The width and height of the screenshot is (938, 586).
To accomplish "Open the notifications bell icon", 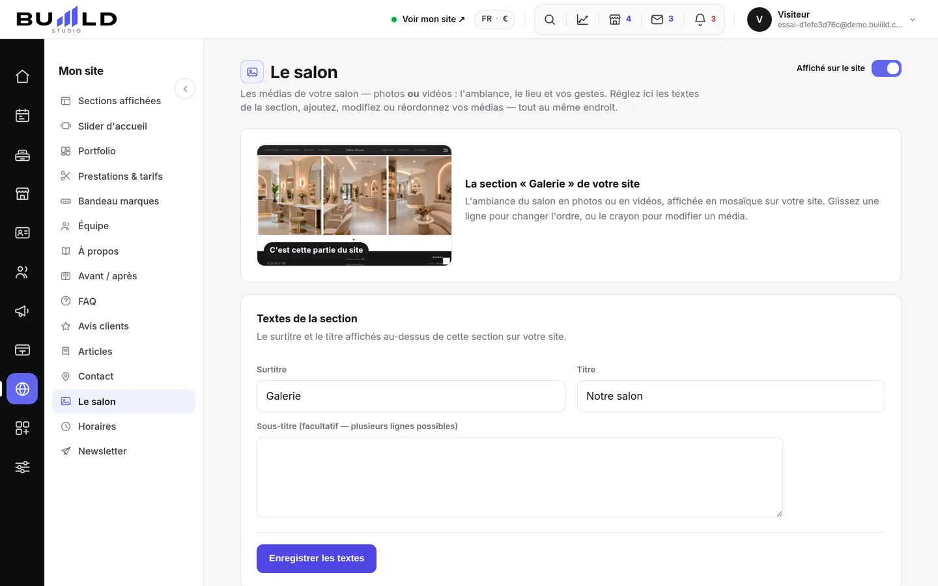I will tap(705, 20).
